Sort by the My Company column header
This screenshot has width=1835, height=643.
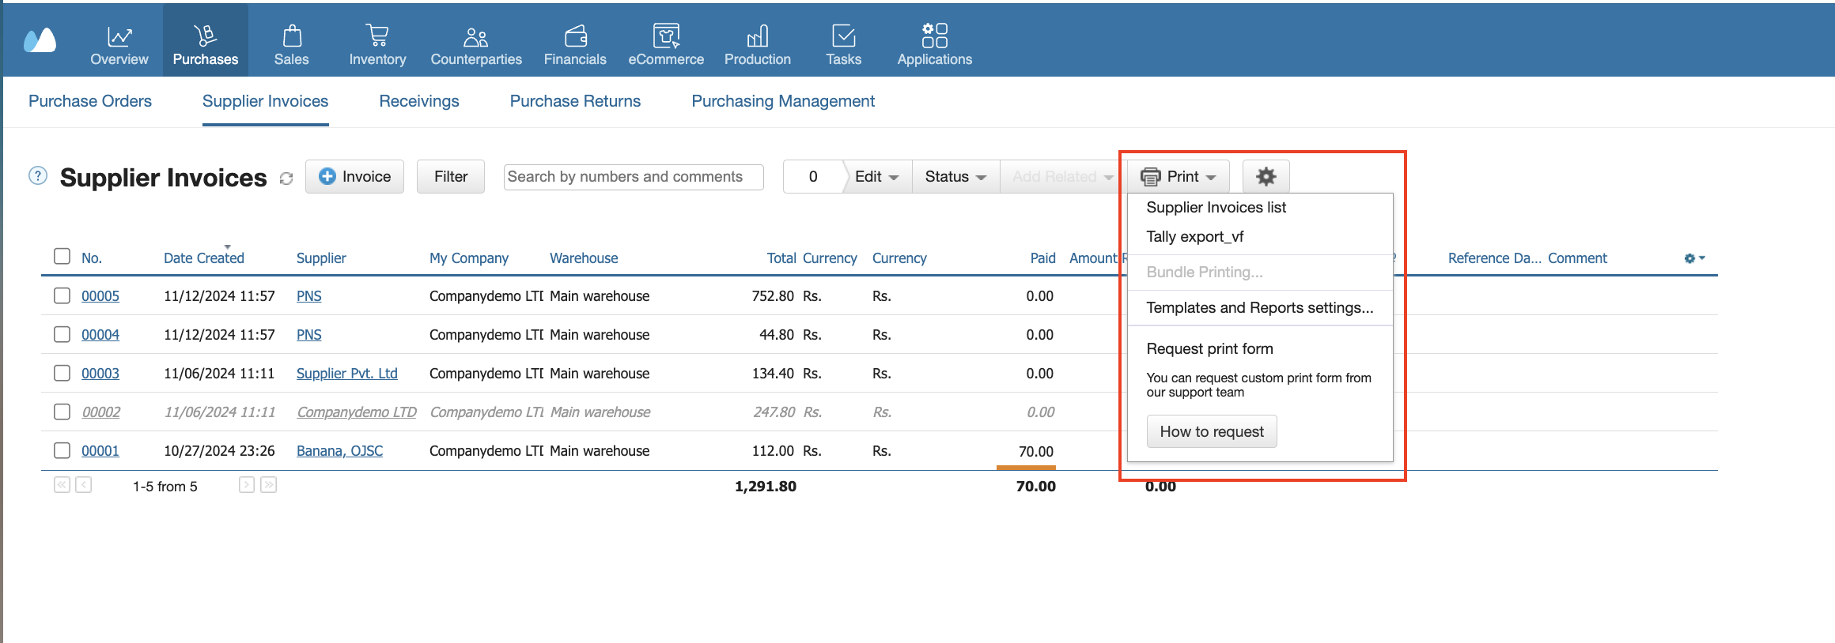click(x=469, y=258)
